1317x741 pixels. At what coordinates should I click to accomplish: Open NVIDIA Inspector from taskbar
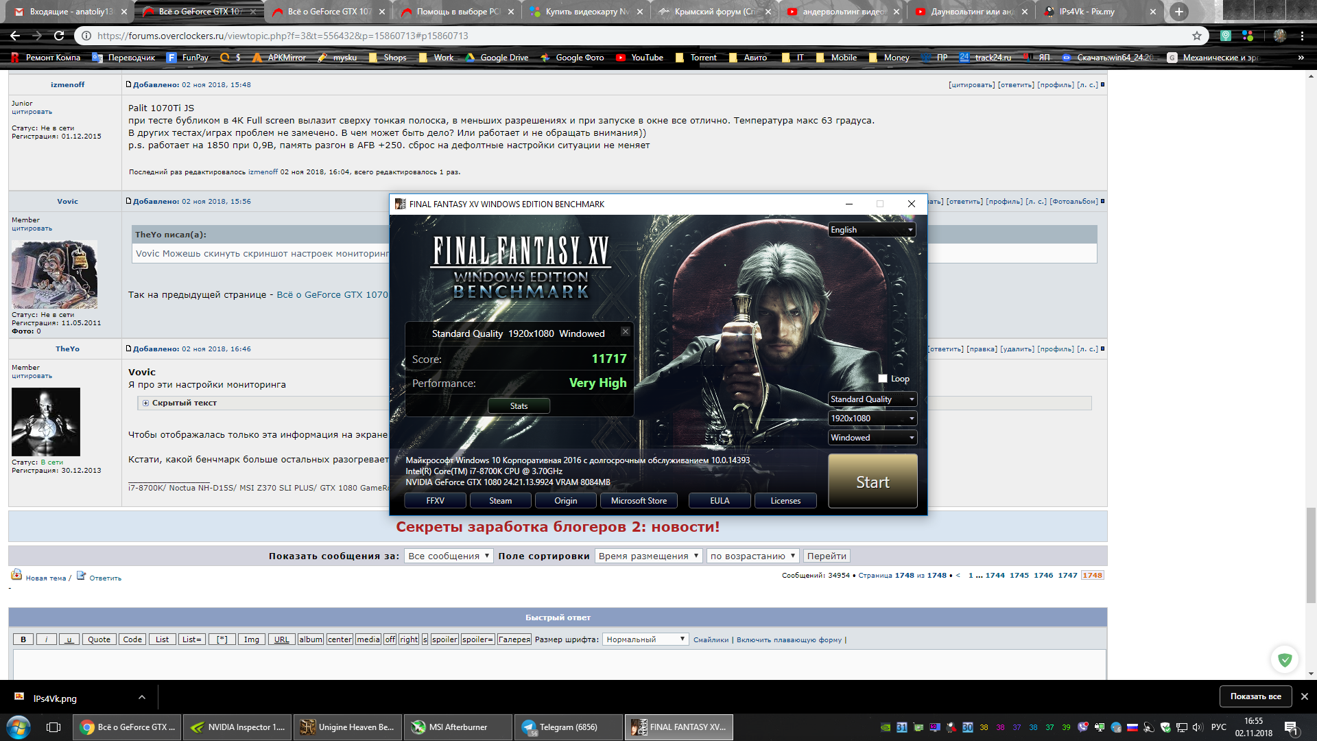point(239,727)
